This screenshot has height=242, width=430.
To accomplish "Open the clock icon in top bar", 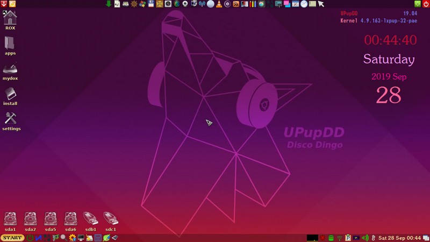I will (x=304, y=4).
